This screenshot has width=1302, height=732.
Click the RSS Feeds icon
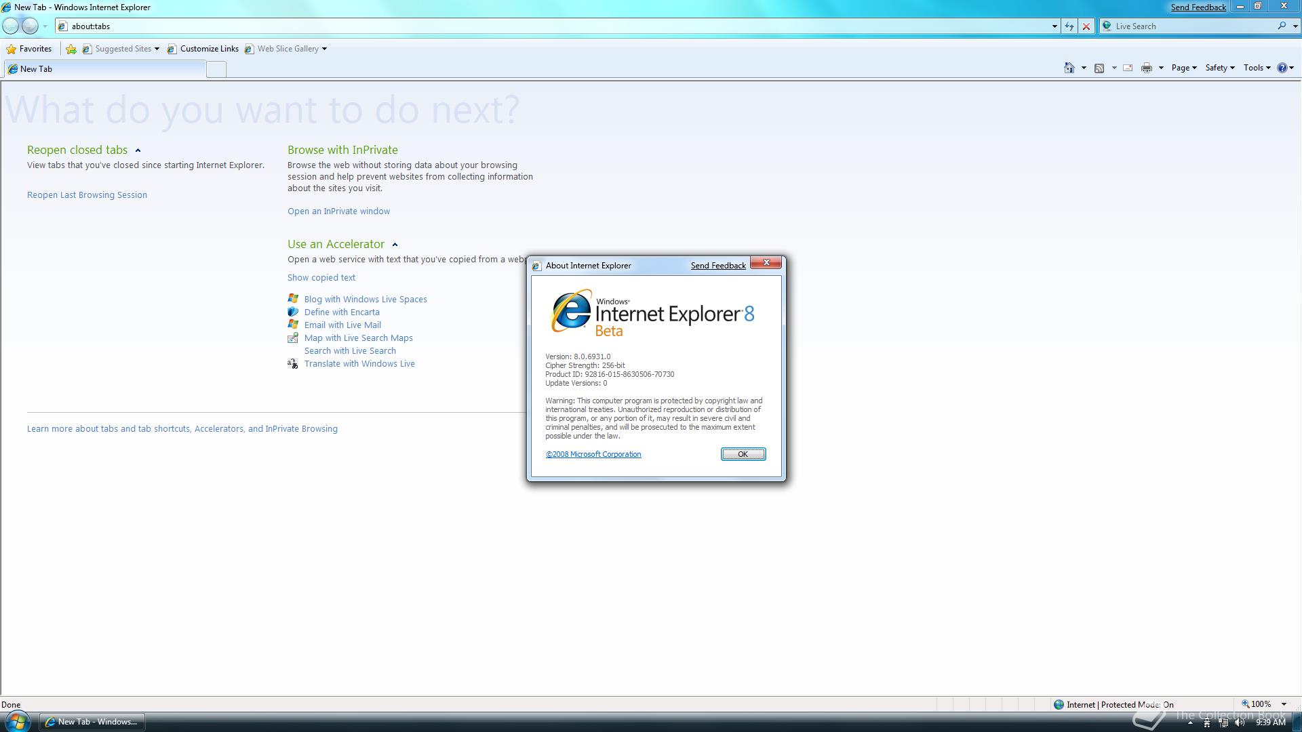click(x=1099, y=68)
